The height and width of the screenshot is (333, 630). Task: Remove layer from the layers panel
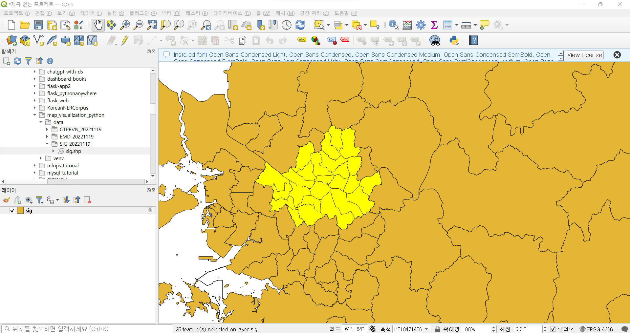tap(87, 200)
